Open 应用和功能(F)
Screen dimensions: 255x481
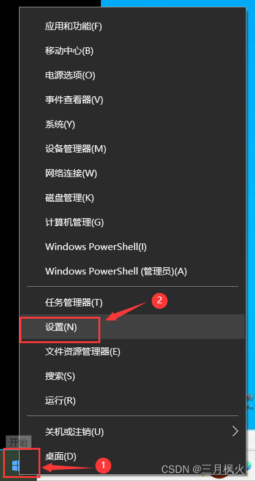[73, 26]
